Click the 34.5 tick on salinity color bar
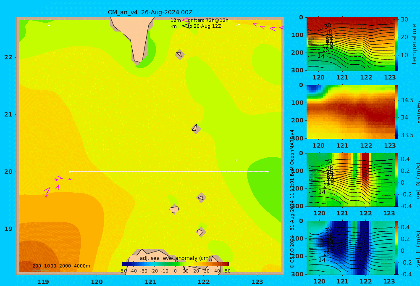The width and height of the screenshot is (420, 286). point(407,100)
